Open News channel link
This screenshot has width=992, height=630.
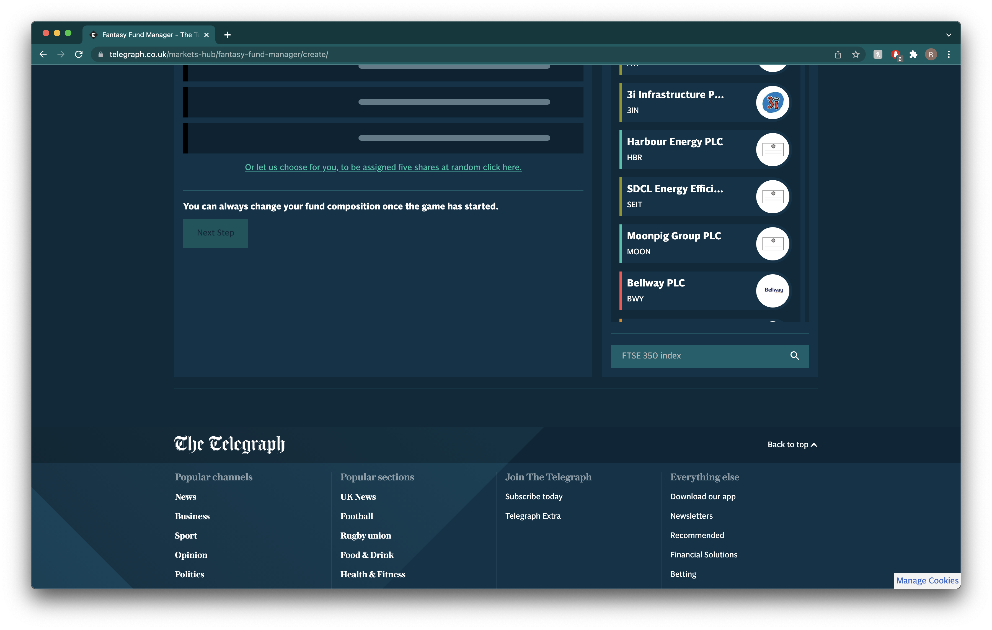(185, 497)
